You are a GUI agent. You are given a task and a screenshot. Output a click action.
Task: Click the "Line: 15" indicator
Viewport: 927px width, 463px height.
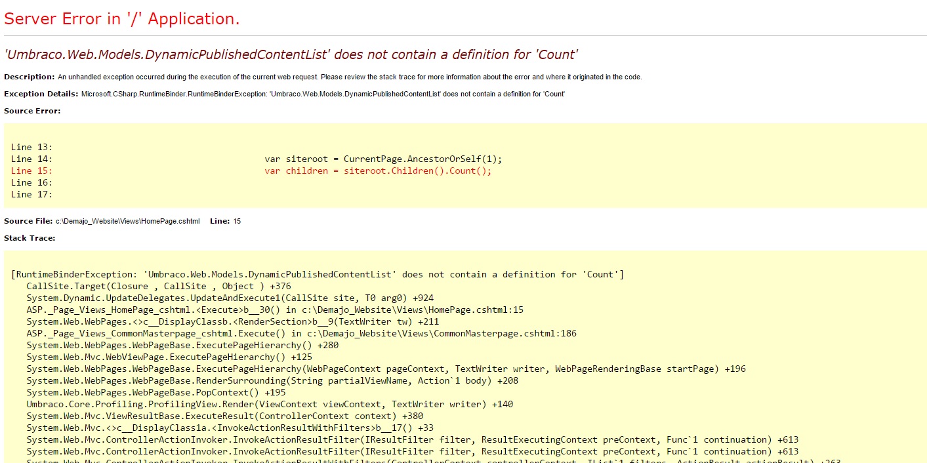(x=225, y=221)
